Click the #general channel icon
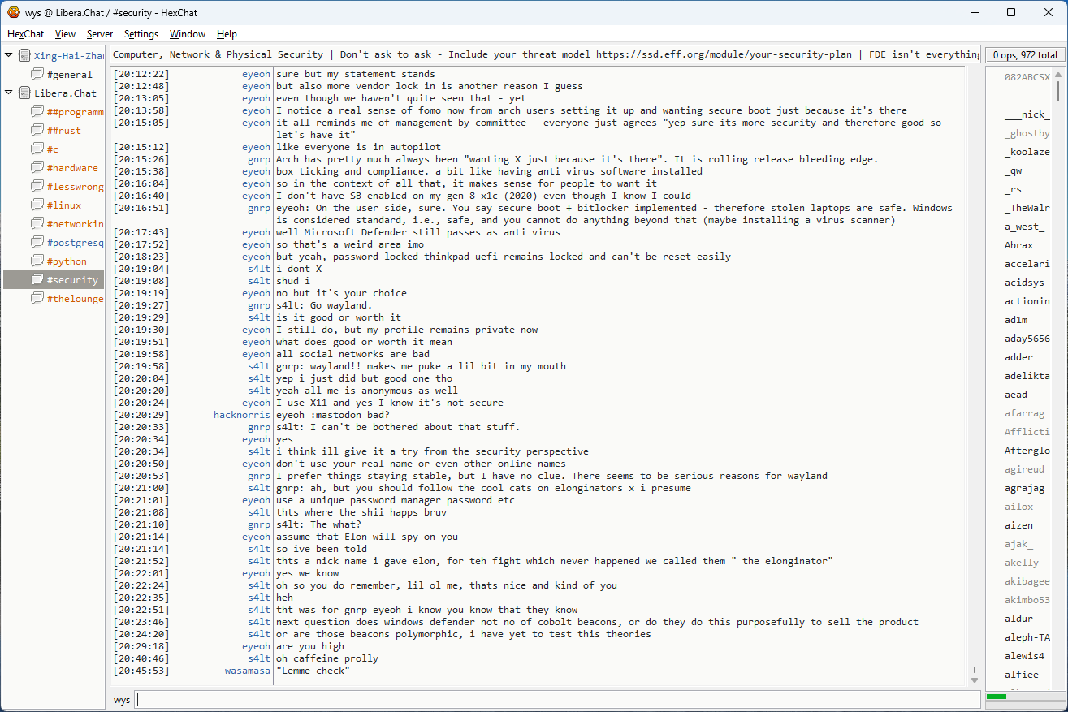 (x=37, y=74)
